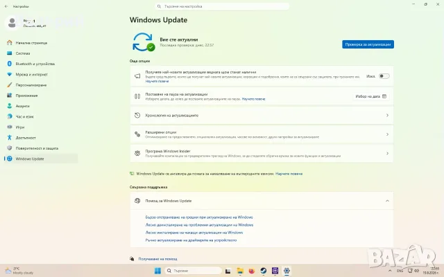Open the Windows Start button
Image resolution: width=444 pixels, height=277 pixels.
157,271
